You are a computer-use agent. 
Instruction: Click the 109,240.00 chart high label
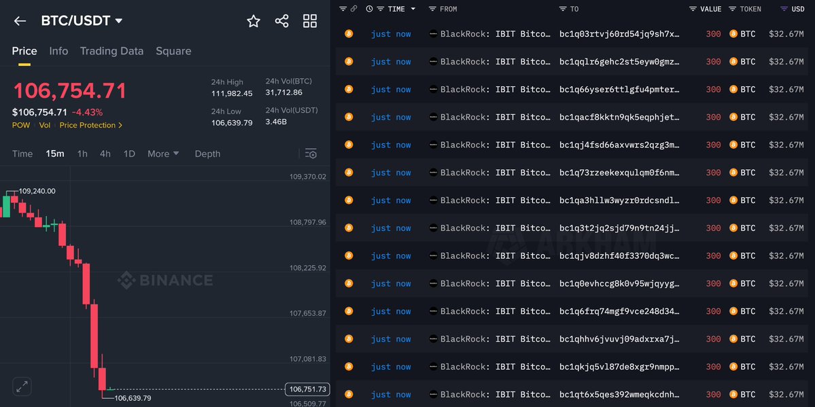pos(37,191)
